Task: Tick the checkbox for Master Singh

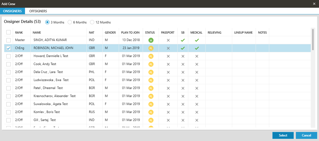Action: tap(8, 40)
